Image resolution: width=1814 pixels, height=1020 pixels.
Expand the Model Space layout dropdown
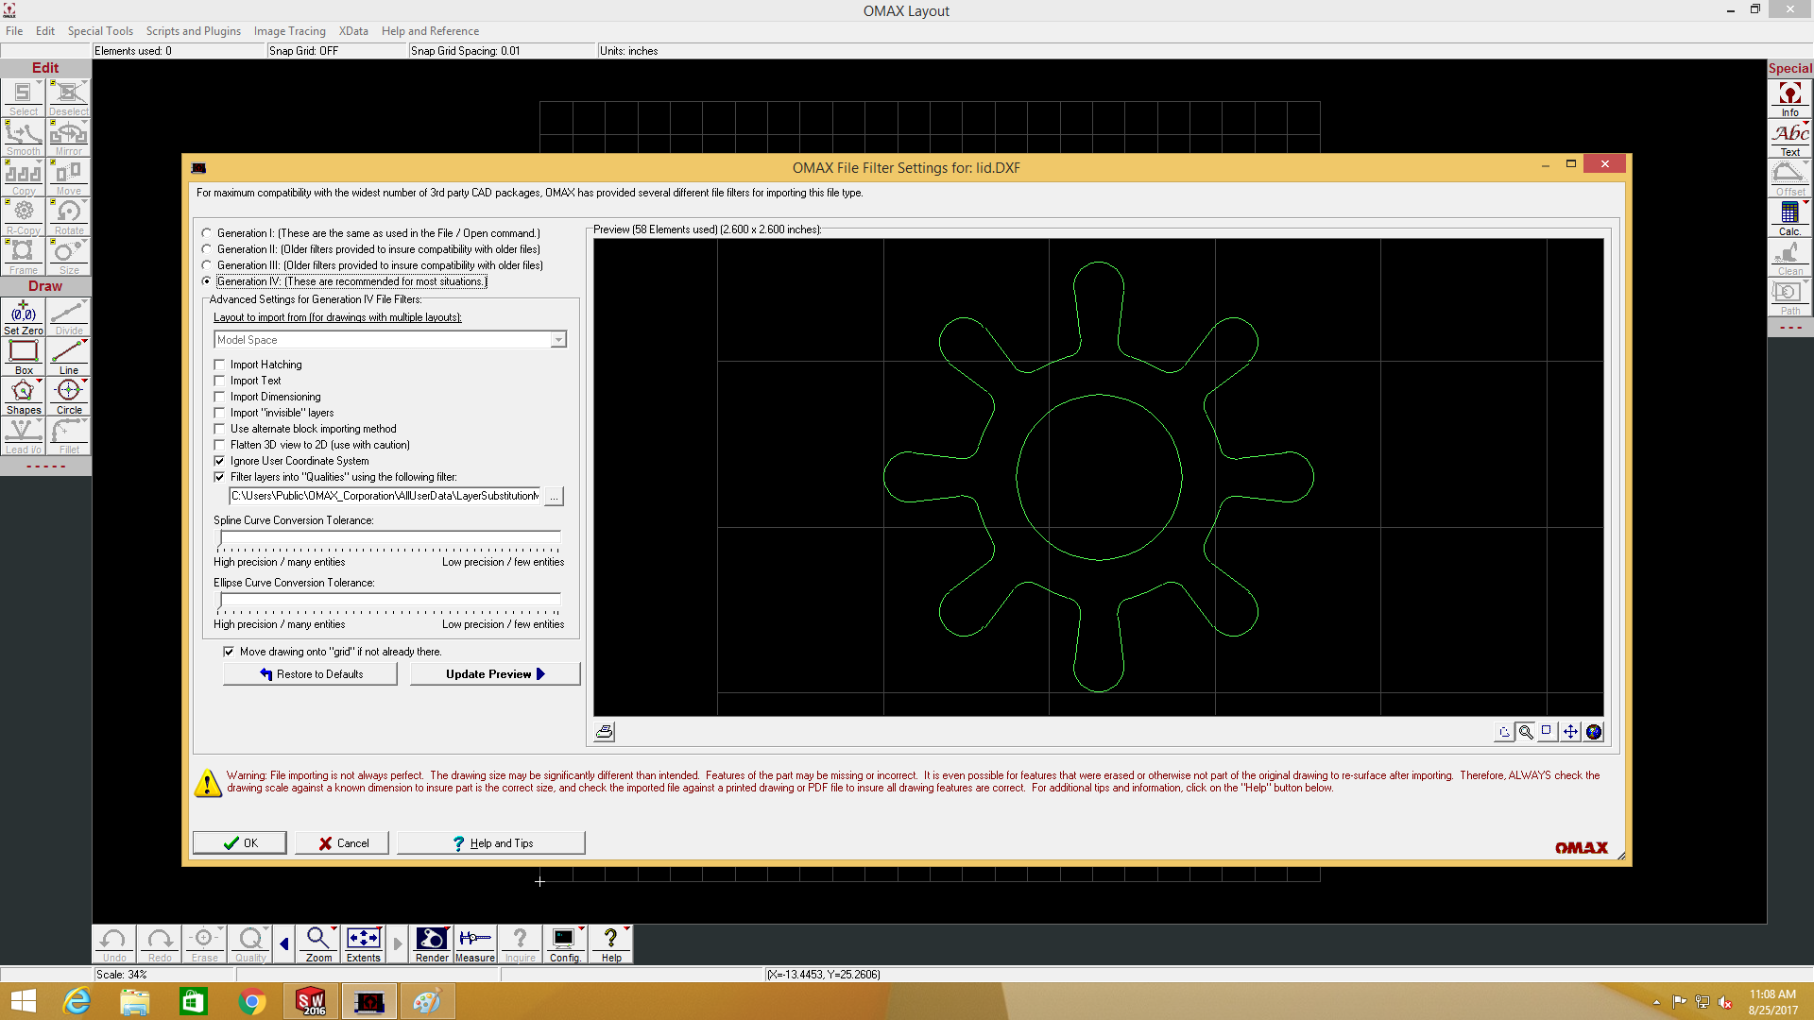tap(558, 340)
